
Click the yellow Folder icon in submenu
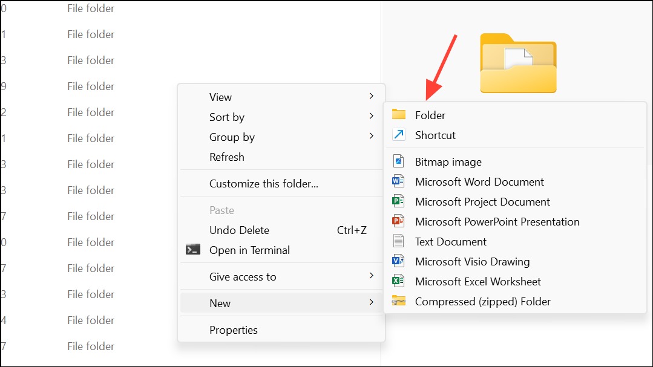[x=398, y=115]
